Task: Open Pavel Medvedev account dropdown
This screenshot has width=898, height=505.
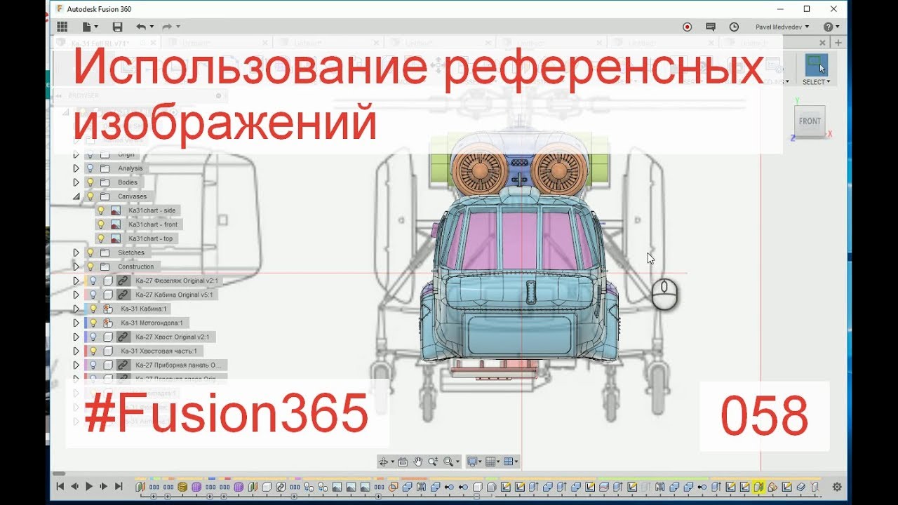Action: click(x=782, y=27)
